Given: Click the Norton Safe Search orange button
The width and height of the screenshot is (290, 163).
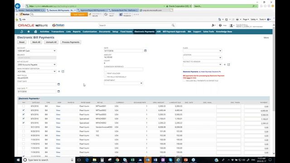Looking at the screenshot, I should (79, 14).
